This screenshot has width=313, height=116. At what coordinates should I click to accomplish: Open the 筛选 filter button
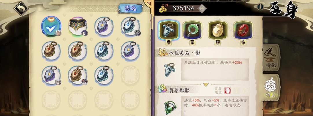point(130,8)
